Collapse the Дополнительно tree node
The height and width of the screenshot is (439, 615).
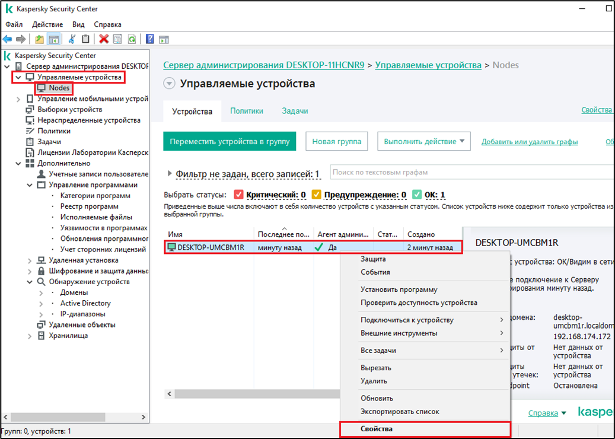[18, 163]
